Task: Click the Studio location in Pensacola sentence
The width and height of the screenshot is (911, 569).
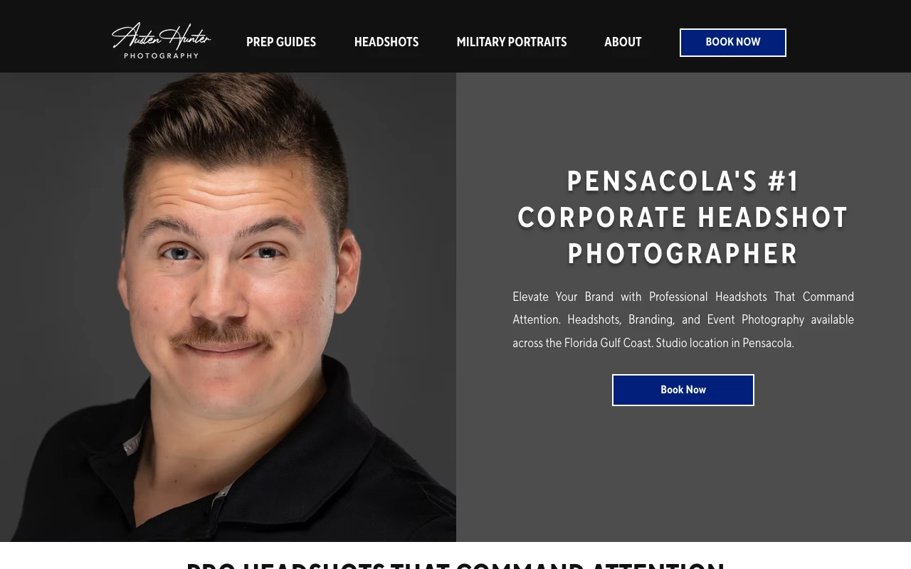Action: click(725, 343)
